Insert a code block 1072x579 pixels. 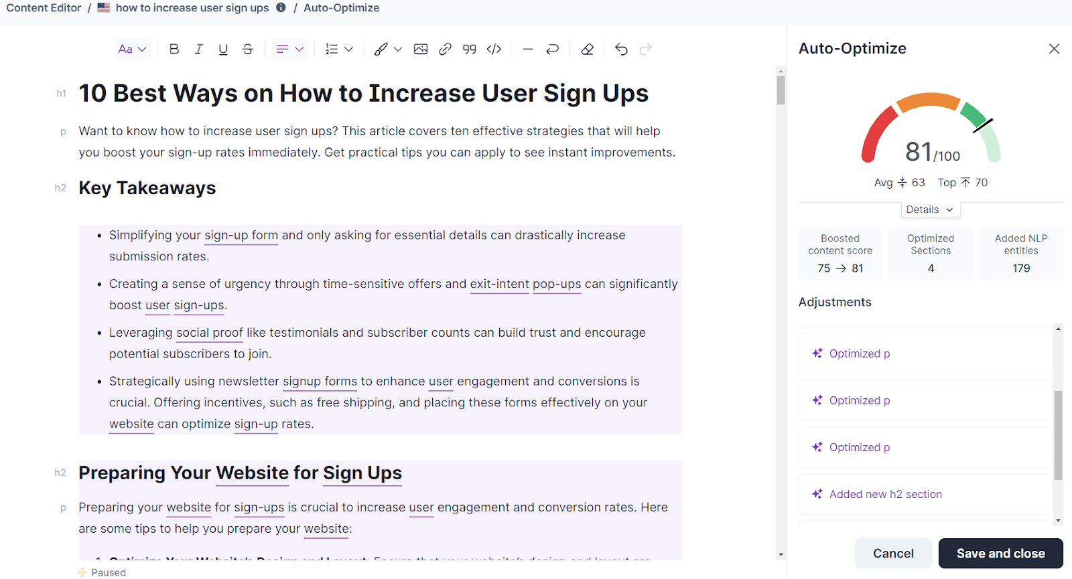pos(494,49)
